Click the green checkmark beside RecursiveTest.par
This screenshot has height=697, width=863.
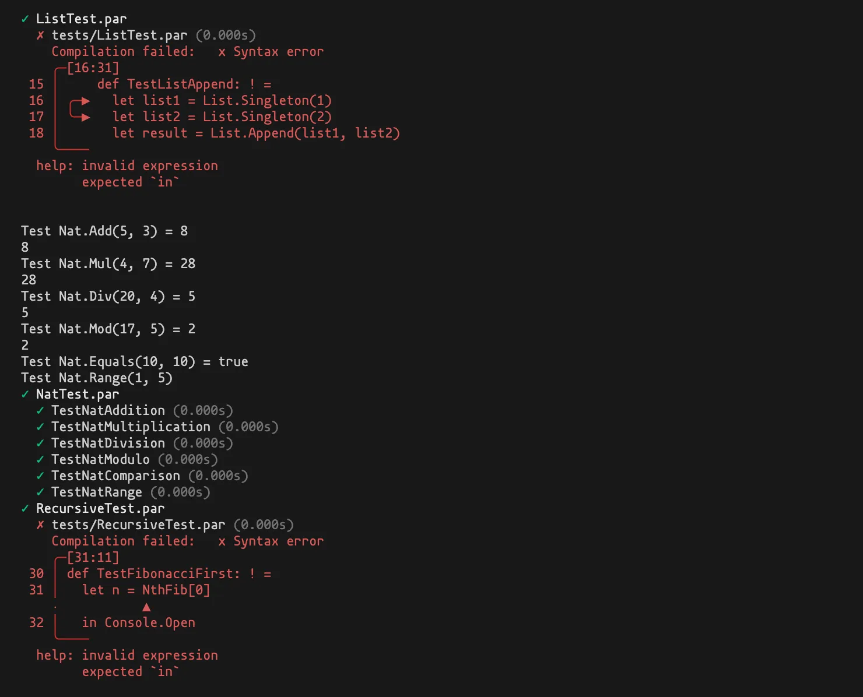(x=25, y=509)
